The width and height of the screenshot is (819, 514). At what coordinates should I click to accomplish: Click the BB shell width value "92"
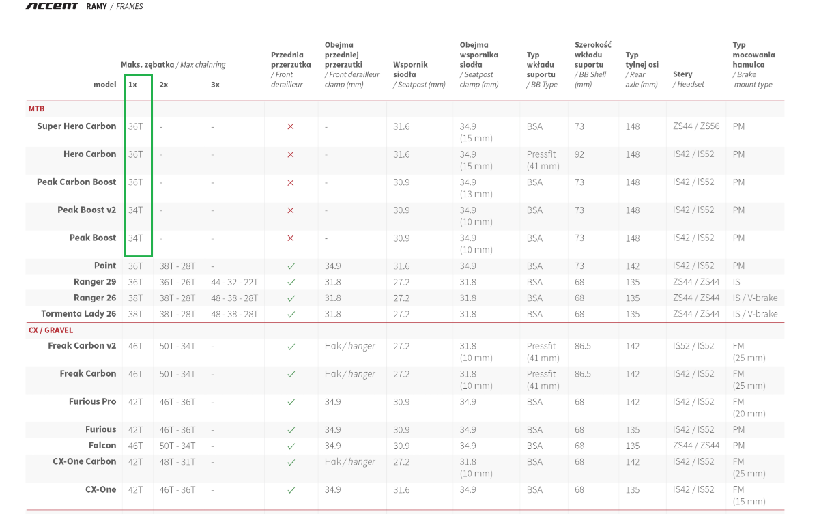click(x=579, y=154)
